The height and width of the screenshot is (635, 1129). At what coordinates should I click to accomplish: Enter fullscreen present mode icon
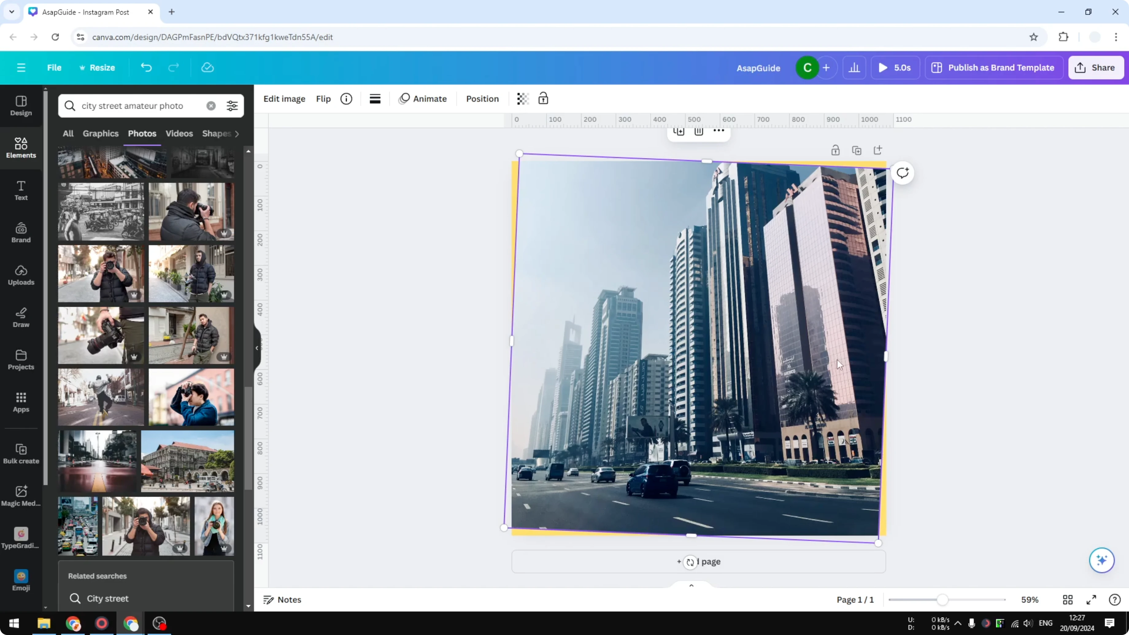tap(1091, 599)
